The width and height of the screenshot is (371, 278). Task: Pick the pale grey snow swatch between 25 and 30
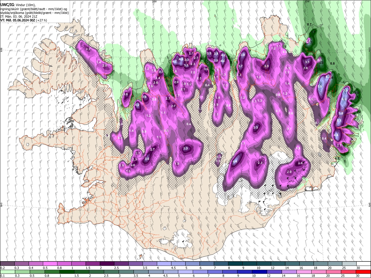tap(349, 264)
